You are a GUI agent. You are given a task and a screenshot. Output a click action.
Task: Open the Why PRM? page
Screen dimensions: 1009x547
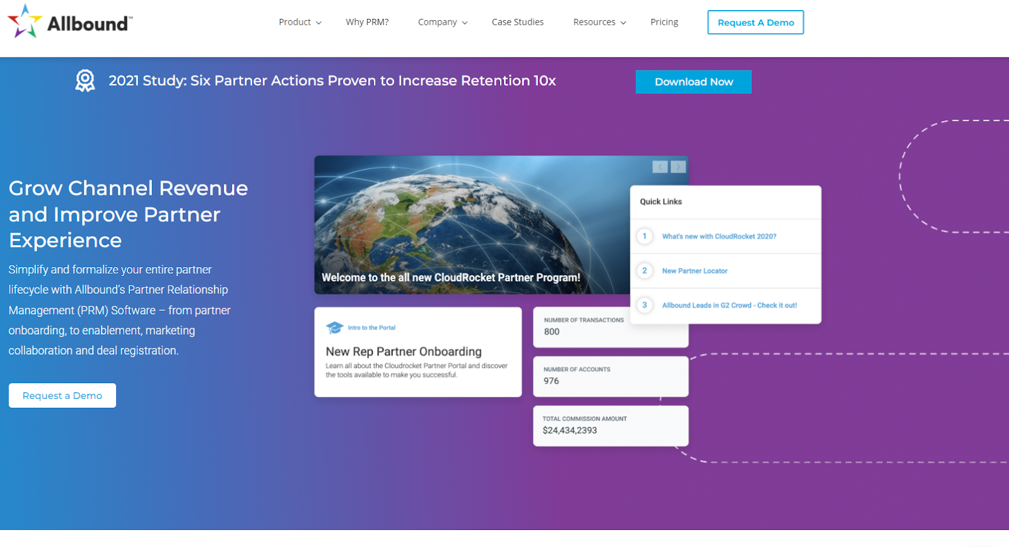pyautogui.click(x=367, y=22)
